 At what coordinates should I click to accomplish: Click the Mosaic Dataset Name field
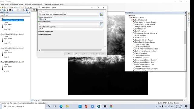pyautogui.click(x=71, y=19)
